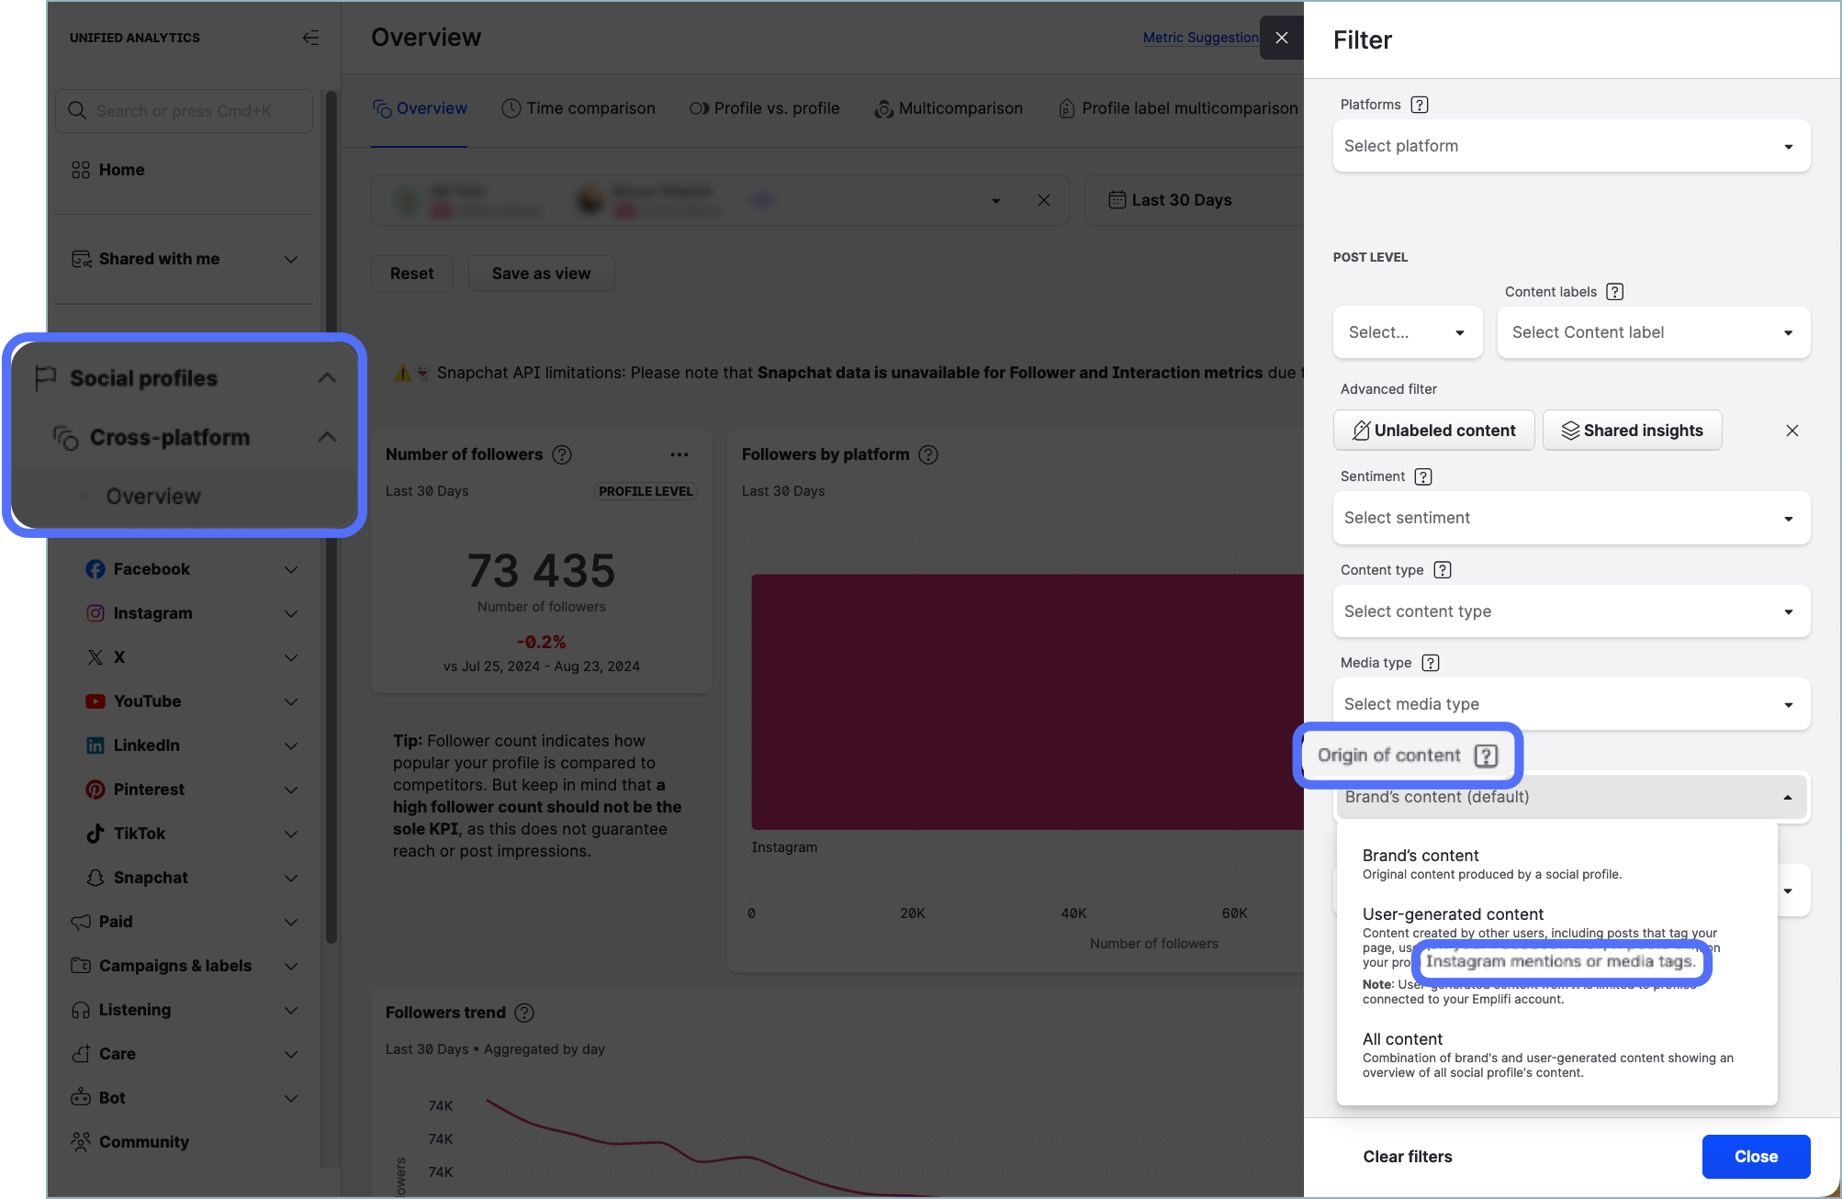Click the Instagram bar in followers chart
1842x1199 pixels.
pyautogui.click(x=1027, y=701)
